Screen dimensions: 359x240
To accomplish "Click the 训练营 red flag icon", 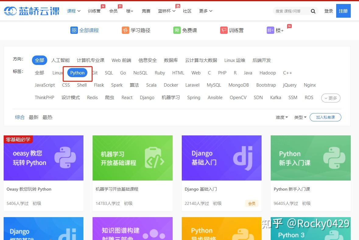I will click(x=224, y=30).
